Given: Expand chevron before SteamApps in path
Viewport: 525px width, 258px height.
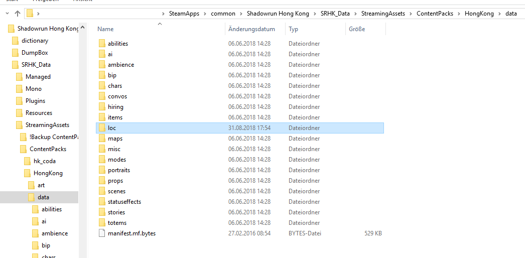Looking at the screenshot, I should pos(164,14).
